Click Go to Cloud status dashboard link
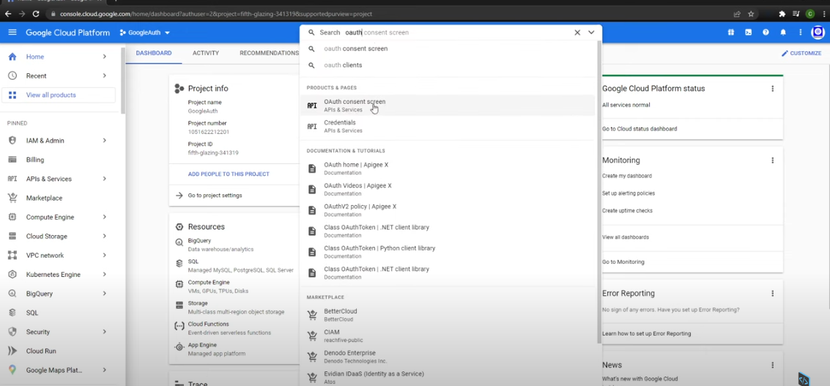The image size is (830, 386). (639, 129)
